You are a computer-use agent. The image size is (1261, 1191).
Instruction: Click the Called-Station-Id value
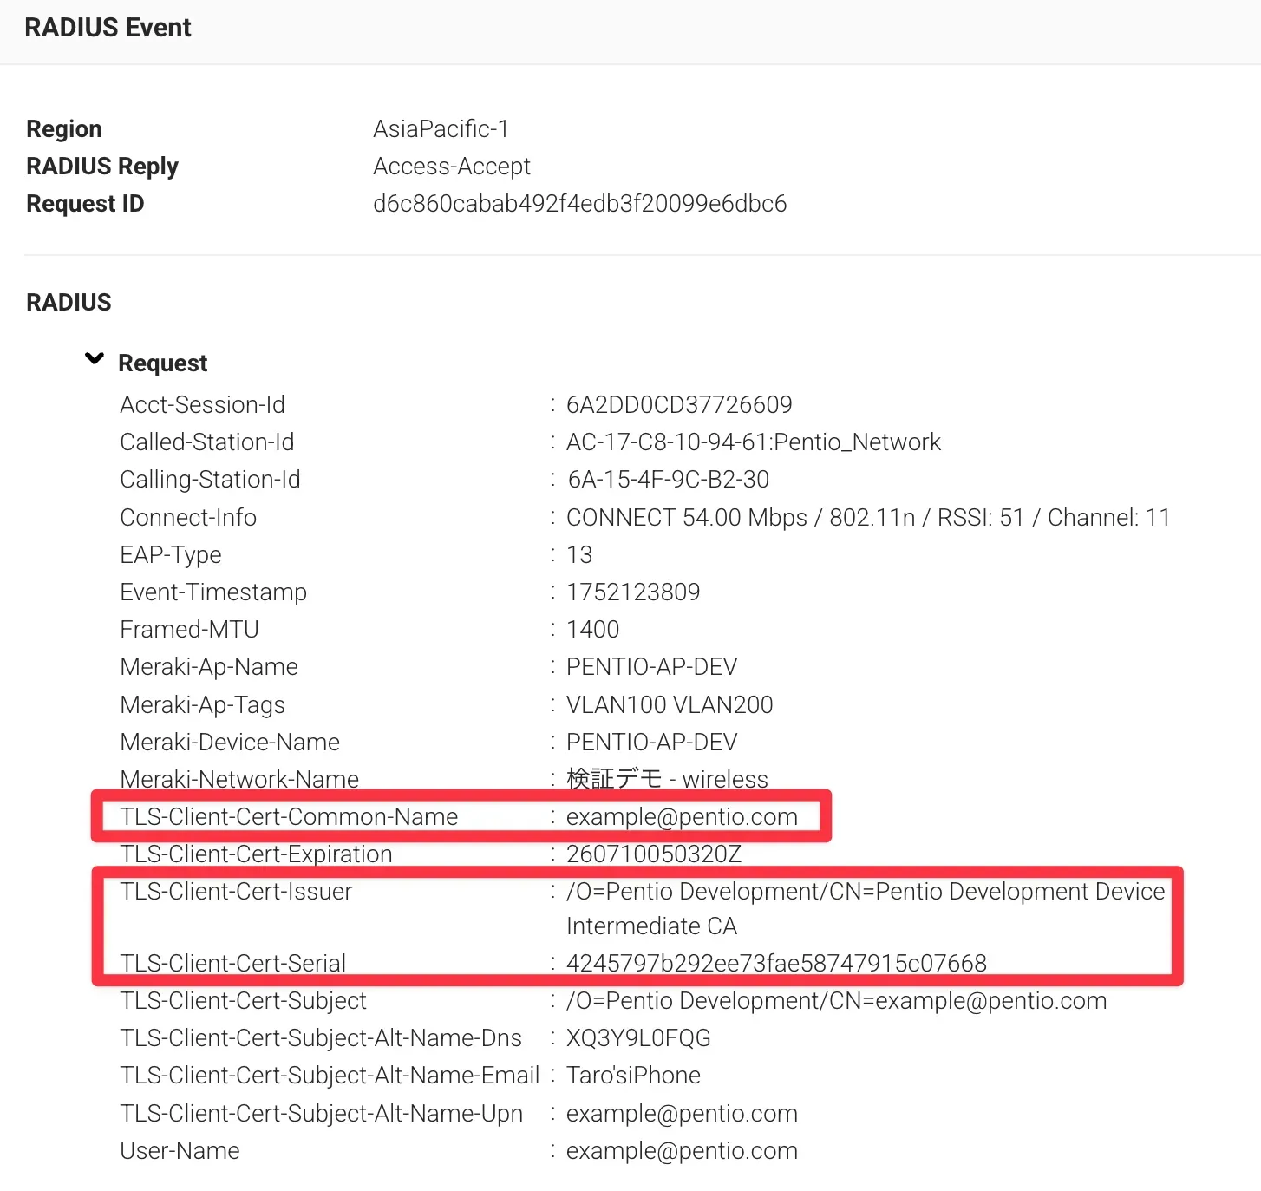753,442
